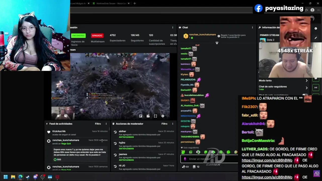The image size is (322, 181).
Task: Click the Rage Quit gift link
Action: 66,144
